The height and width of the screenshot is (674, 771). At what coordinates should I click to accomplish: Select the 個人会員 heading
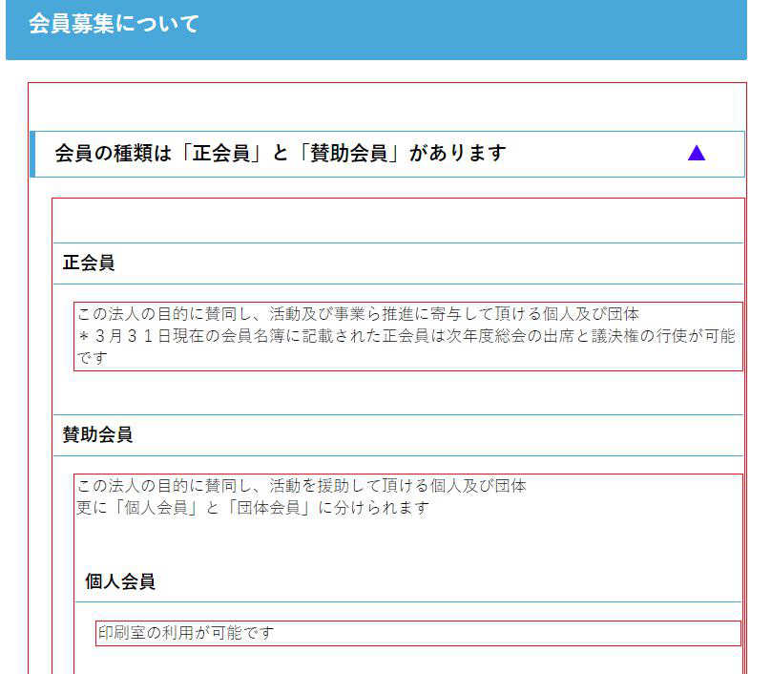point(120,581)
